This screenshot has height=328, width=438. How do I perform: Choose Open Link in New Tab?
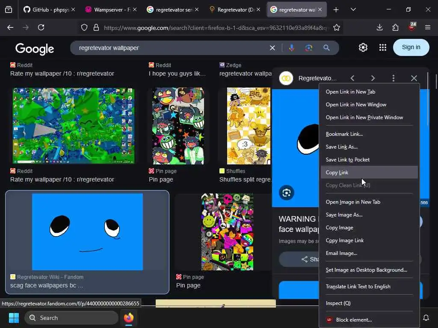[369, 92]
